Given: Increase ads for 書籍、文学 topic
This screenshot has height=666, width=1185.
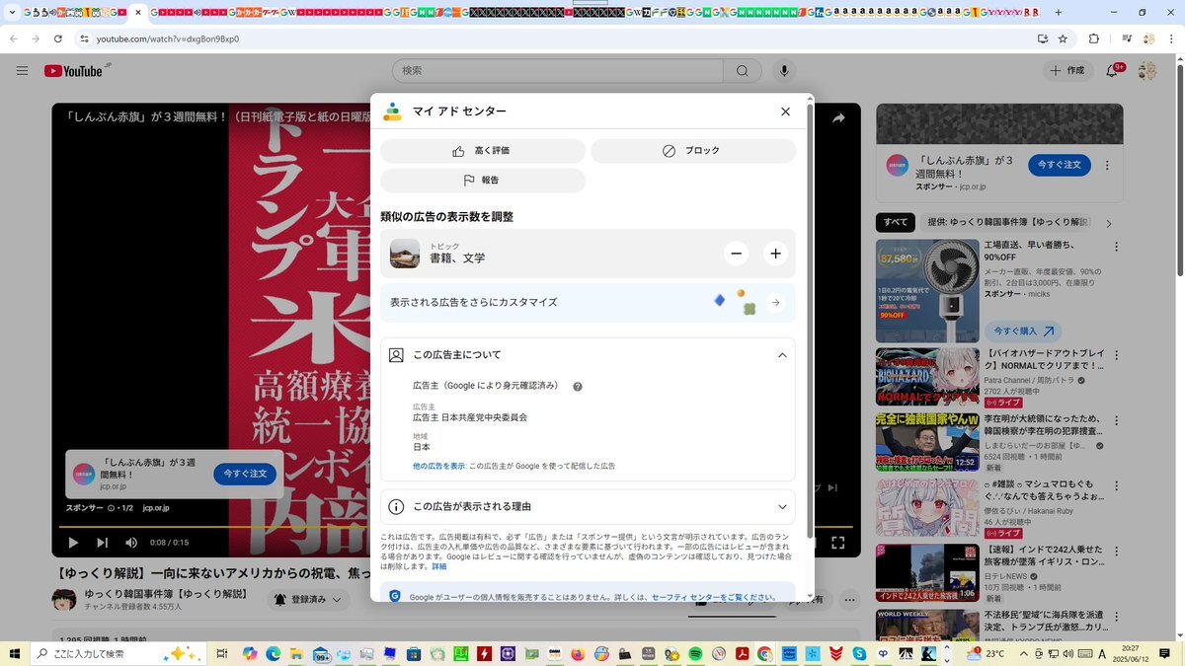Looking at the screenshot, I should (x=776, y=254).
